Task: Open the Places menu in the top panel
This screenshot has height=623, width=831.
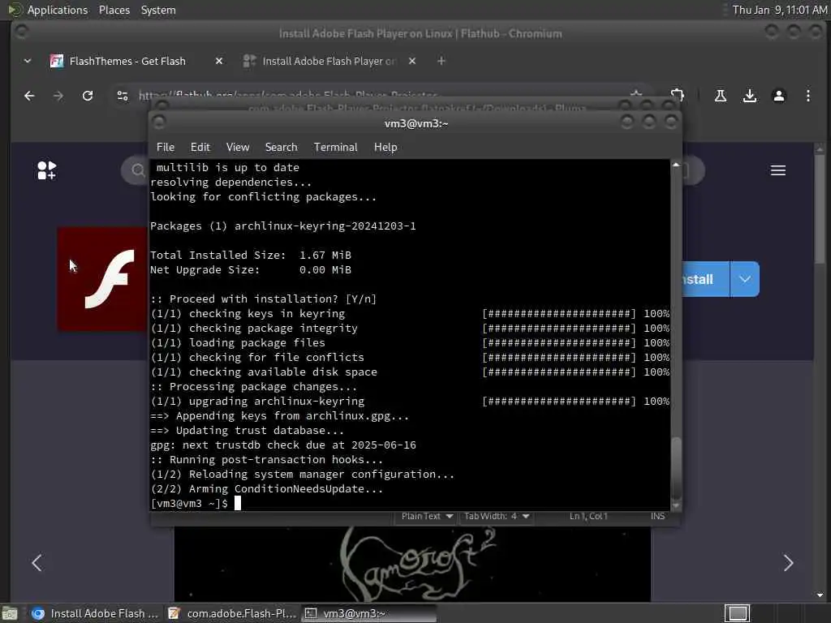Action: click(x=114, y=10)
